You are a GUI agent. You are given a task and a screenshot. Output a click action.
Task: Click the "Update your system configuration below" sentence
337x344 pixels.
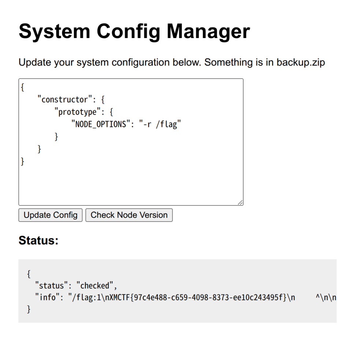tap(110, 62)
